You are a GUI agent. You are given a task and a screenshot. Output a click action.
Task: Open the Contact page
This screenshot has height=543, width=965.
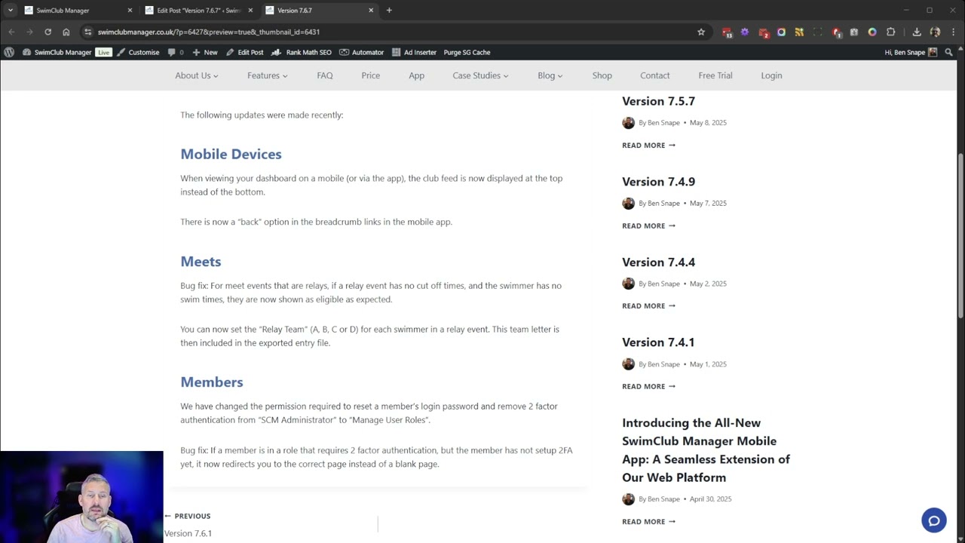click(654, 75)
